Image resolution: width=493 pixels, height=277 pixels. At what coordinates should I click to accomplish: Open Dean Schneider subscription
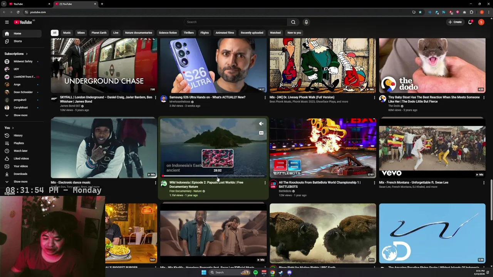tap(23, 92)
